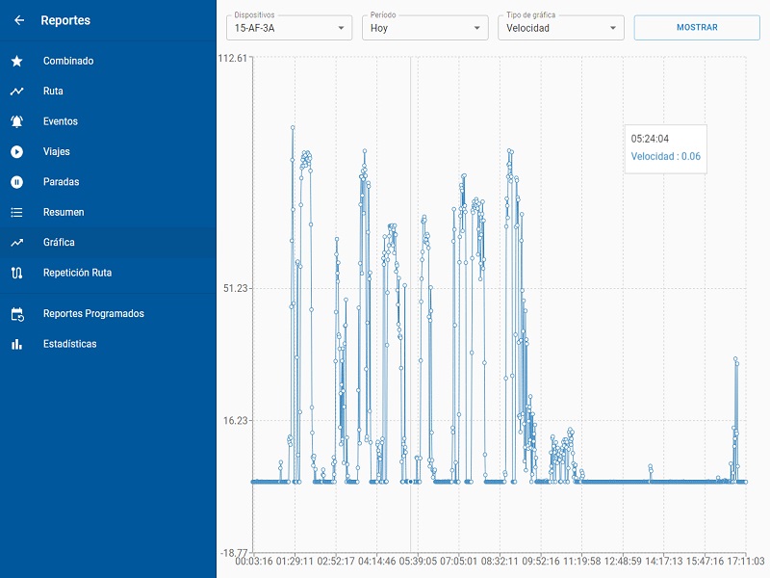This screenshot has height=578, width=770.
Task: Click the Reportes Programados calendar icon
Action: [x=17, y=314]
